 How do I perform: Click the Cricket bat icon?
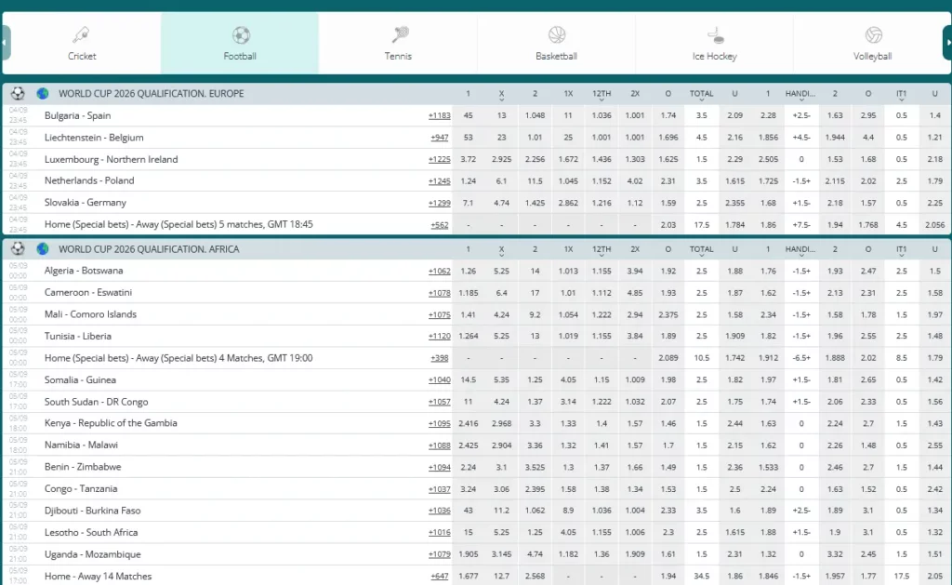[82, 33]
